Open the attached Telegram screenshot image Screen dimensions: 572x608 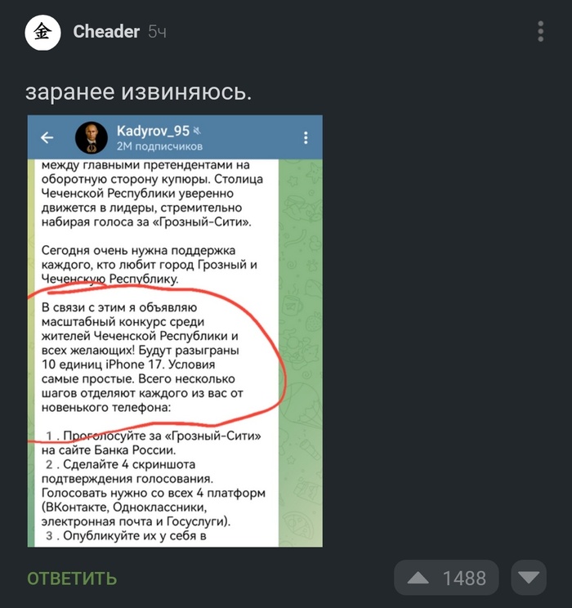pyautogui.click(x=175, y=331)
